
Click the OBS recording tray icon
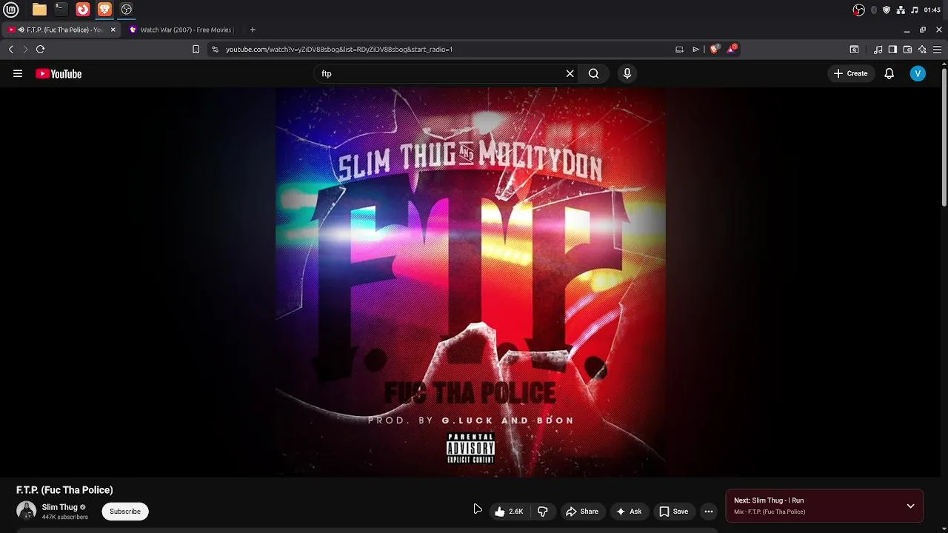click(x=858, y=10)
